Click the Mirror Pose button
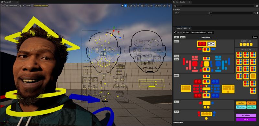Viewport: 259px width, 126px height. click(x=241, y=107)
